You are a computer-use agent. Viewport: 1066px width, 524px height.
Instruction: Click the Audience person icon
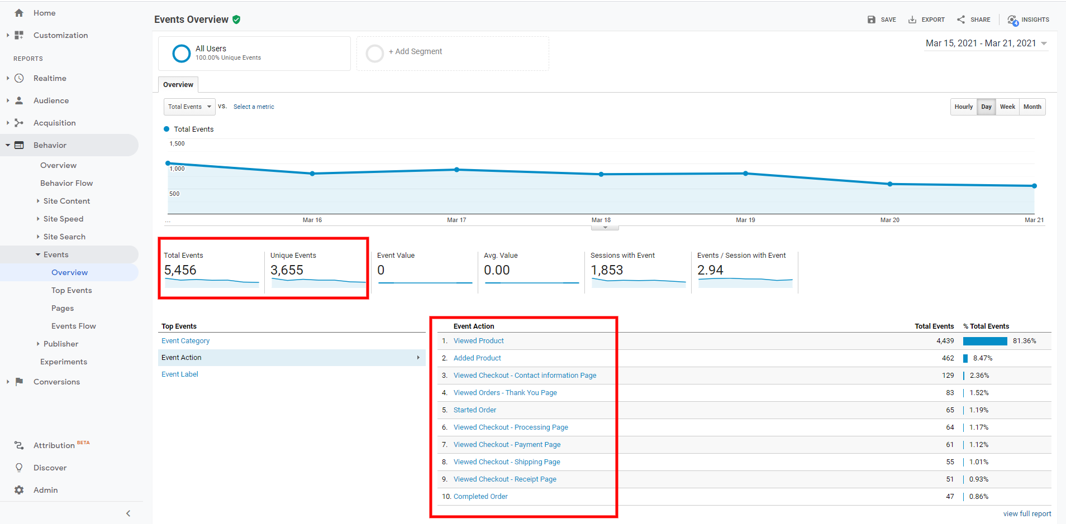19,100
